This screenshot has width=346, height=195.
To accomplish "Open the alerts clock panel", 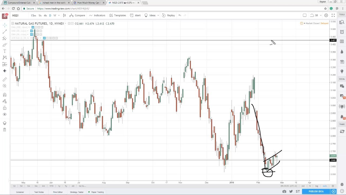I will (x=342, y=32).
